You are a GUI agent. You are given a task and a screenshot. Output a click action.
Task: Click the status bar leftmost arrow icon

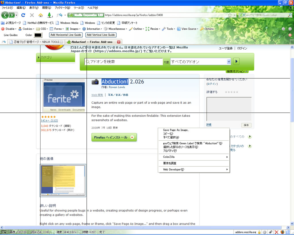[3, 232]
